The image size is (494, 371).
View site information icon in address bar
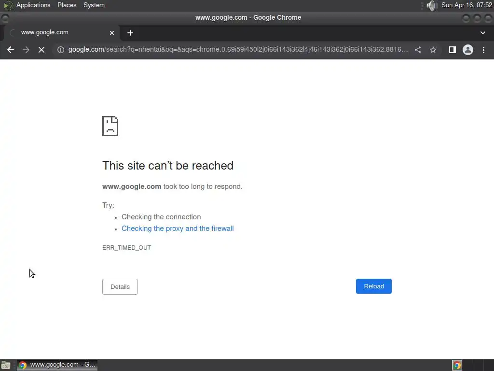[61, 50]
